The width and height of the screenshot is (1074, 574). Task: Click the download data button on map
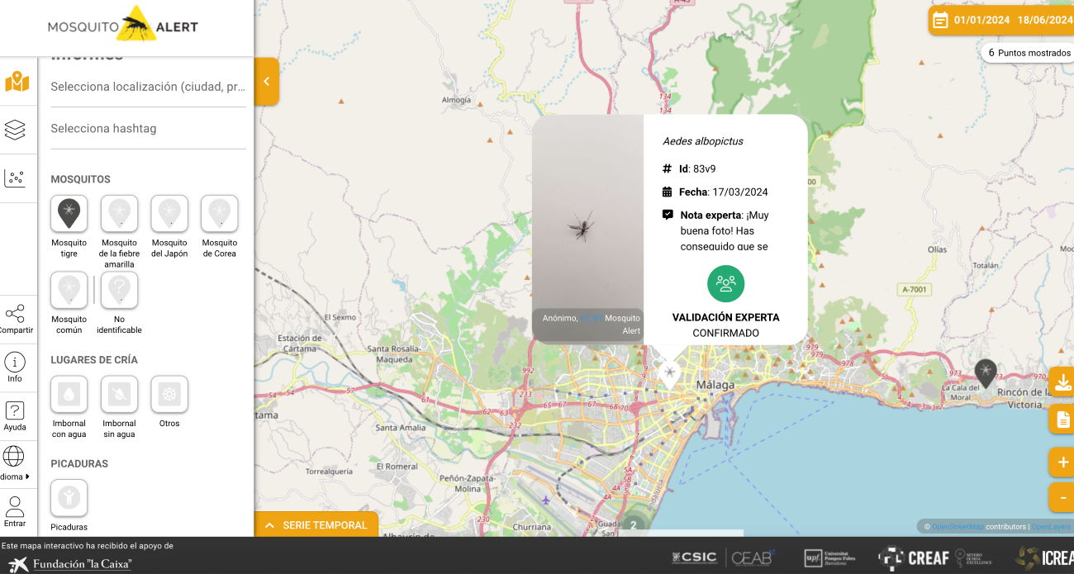1062,382
